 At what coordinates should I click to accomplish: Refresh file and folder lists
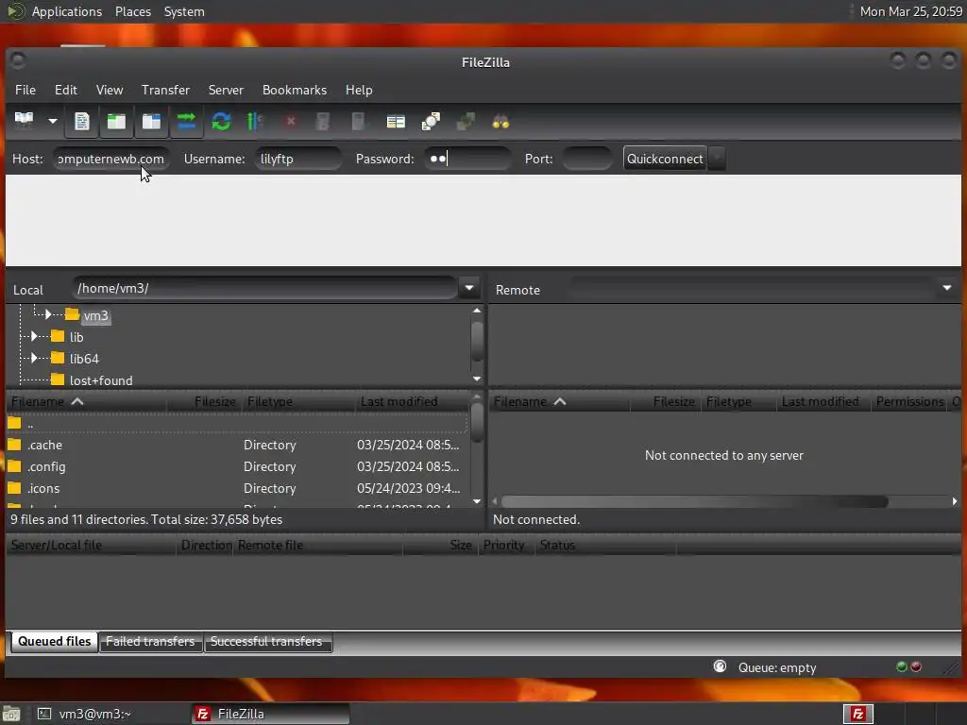click(221, 121)
